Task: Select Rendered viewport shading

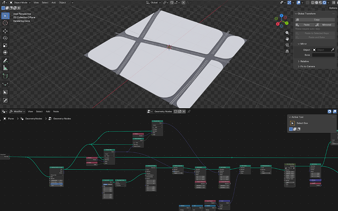Action: tap(324, 2)
